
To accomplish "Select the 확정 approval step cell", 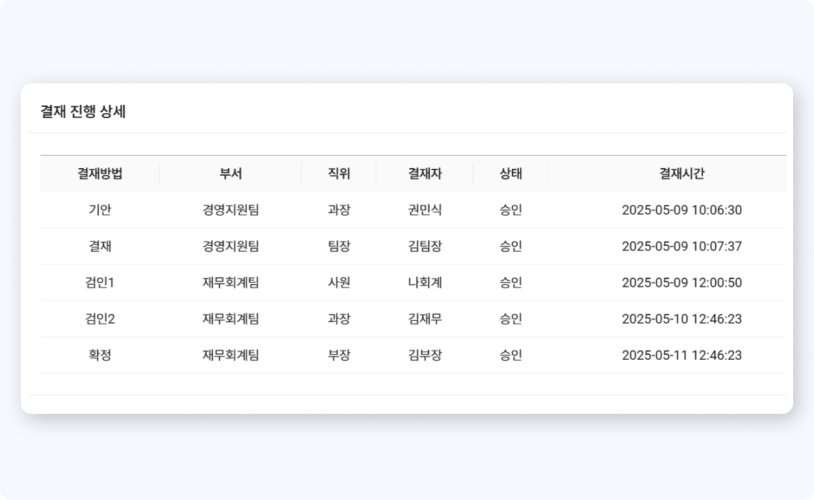I will click(100, 355).
